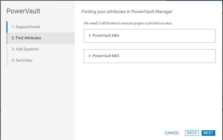Expand the PowerVault ME4 chevron arrow
This screenshot has width=223, height=140.
pyautogui.click(x=89, y=36)
